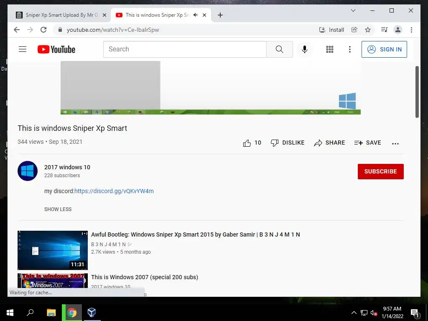Screen dimensions: 428x321
Task: Open File Explorer from taskbar
Action: [51, 313]
